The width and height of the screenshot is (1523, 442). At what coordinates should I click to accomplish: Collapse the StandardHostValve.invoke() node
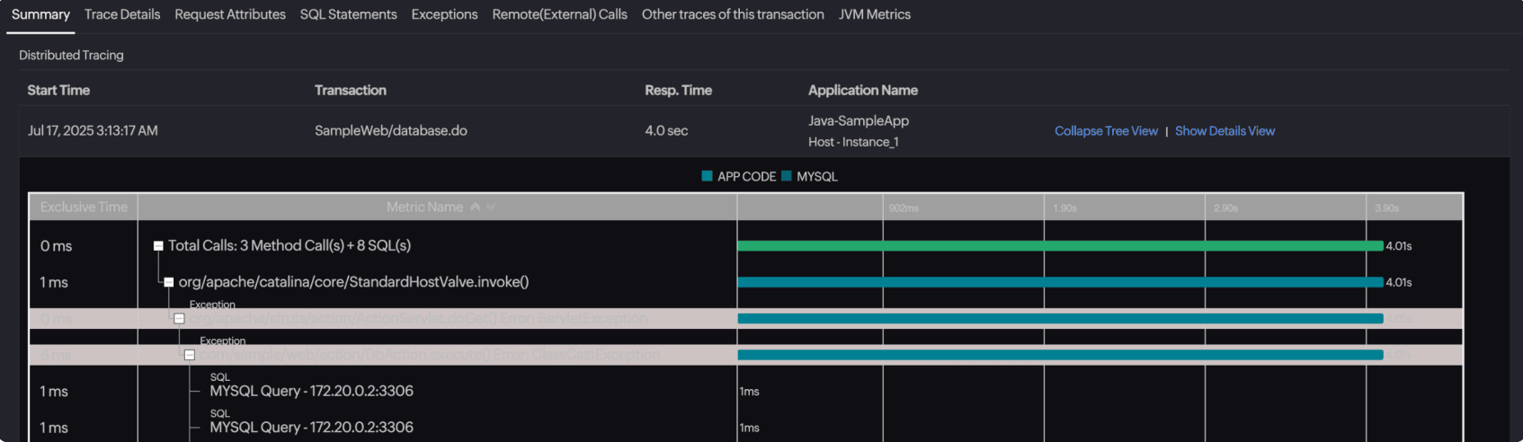168,282
